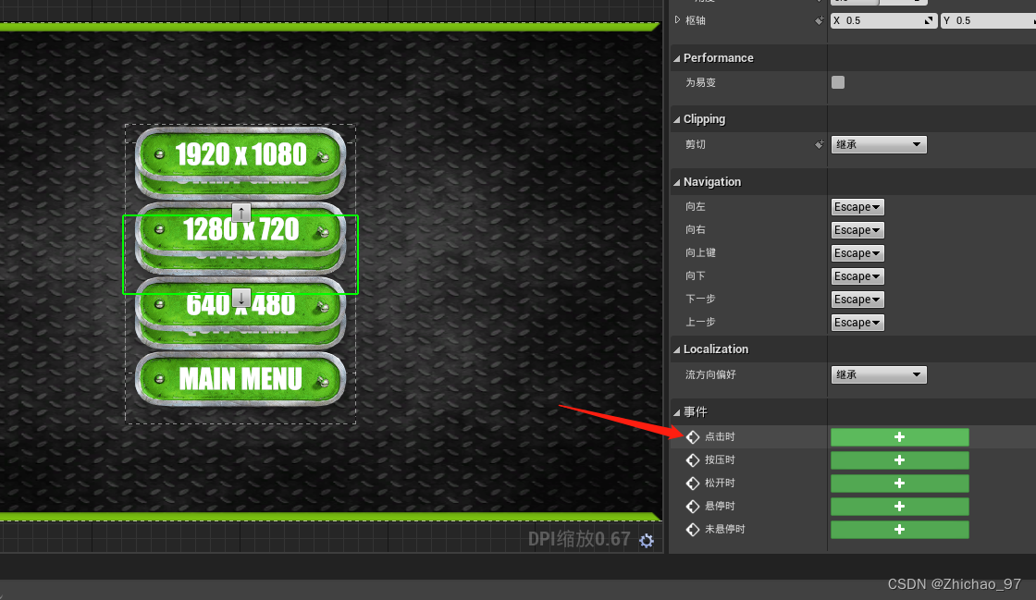Screen dimensions: 1036x600
Task: Open the 向右 Escape dropdown
Action: (857, 229)
